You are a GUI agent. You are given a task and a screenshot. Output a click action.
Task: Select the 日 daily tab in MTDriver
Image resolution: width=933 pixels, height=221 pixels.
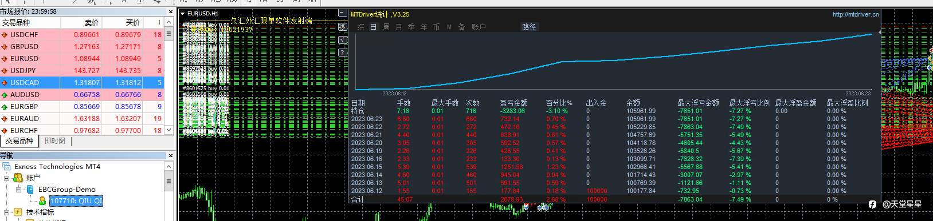pos(373,27)
